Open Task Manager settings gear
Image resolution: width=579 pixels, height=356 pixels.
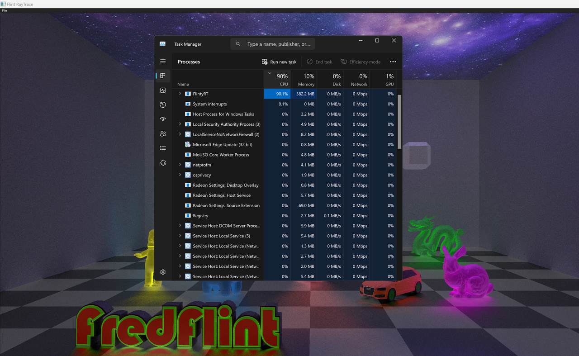163,272
